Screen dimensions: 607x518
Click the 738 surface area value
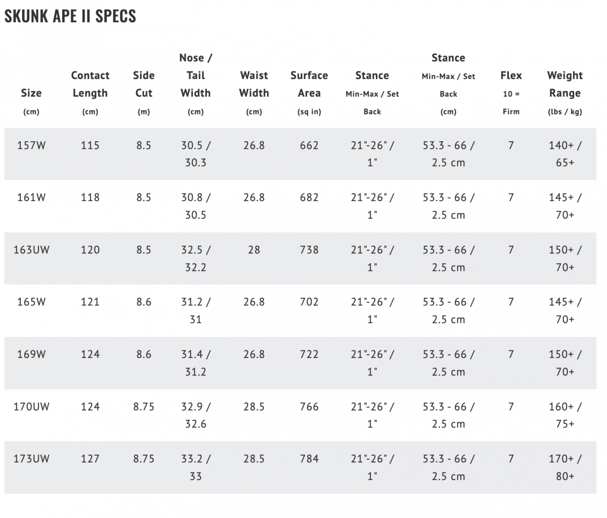[x=309, y=250]
